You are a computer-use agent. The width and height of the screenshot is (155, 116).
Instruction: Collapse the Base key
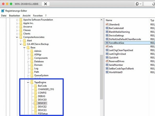point(24,48)
